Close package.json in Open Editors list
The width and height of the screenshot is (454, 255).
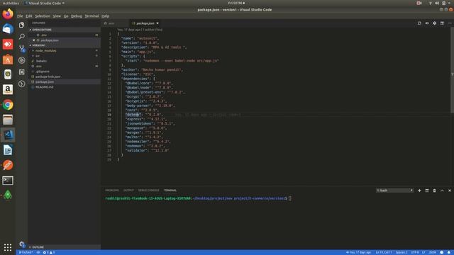coord(33,40)
